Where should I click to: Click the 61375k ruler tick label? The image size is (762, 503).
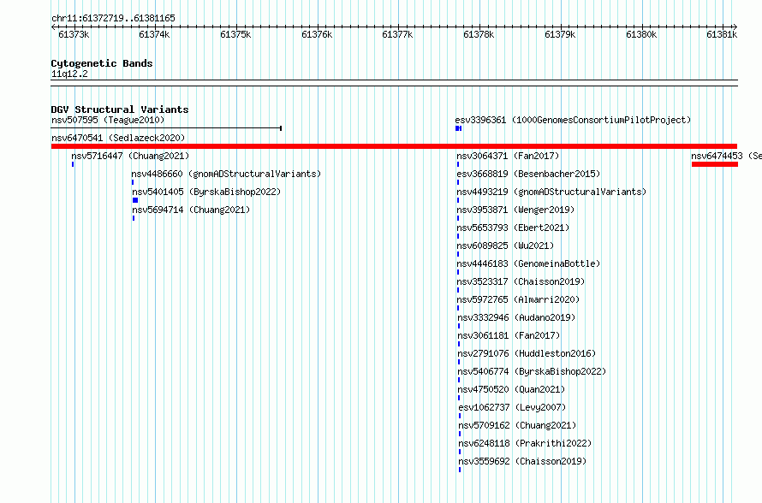coord(235,34)
